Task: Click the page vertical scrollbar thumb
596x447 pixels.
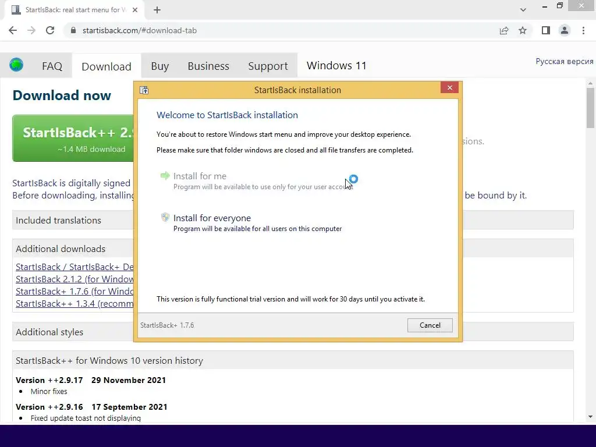Action: [x=590, y=108]
